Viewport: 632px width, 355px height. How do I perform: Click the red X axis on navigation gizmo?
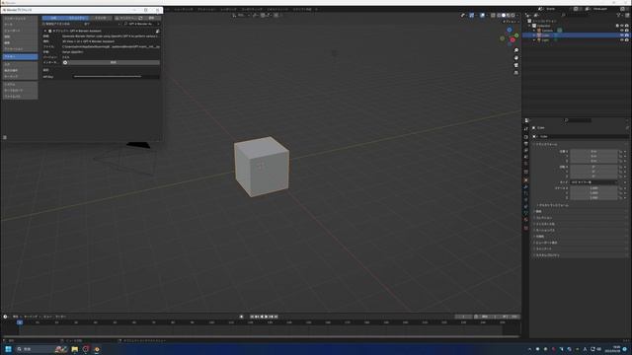pyautogui.click(x=513, y=39)
